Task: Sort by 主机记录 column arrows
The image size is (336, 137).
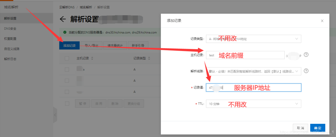Action: click(92, 59)
